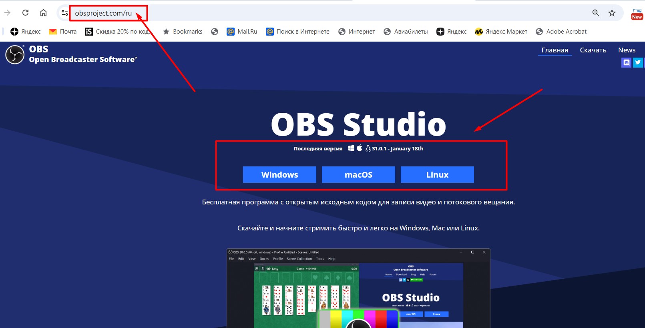Open the Яндекс Маркет bookmark
The image size is (645, 328).
501,32
